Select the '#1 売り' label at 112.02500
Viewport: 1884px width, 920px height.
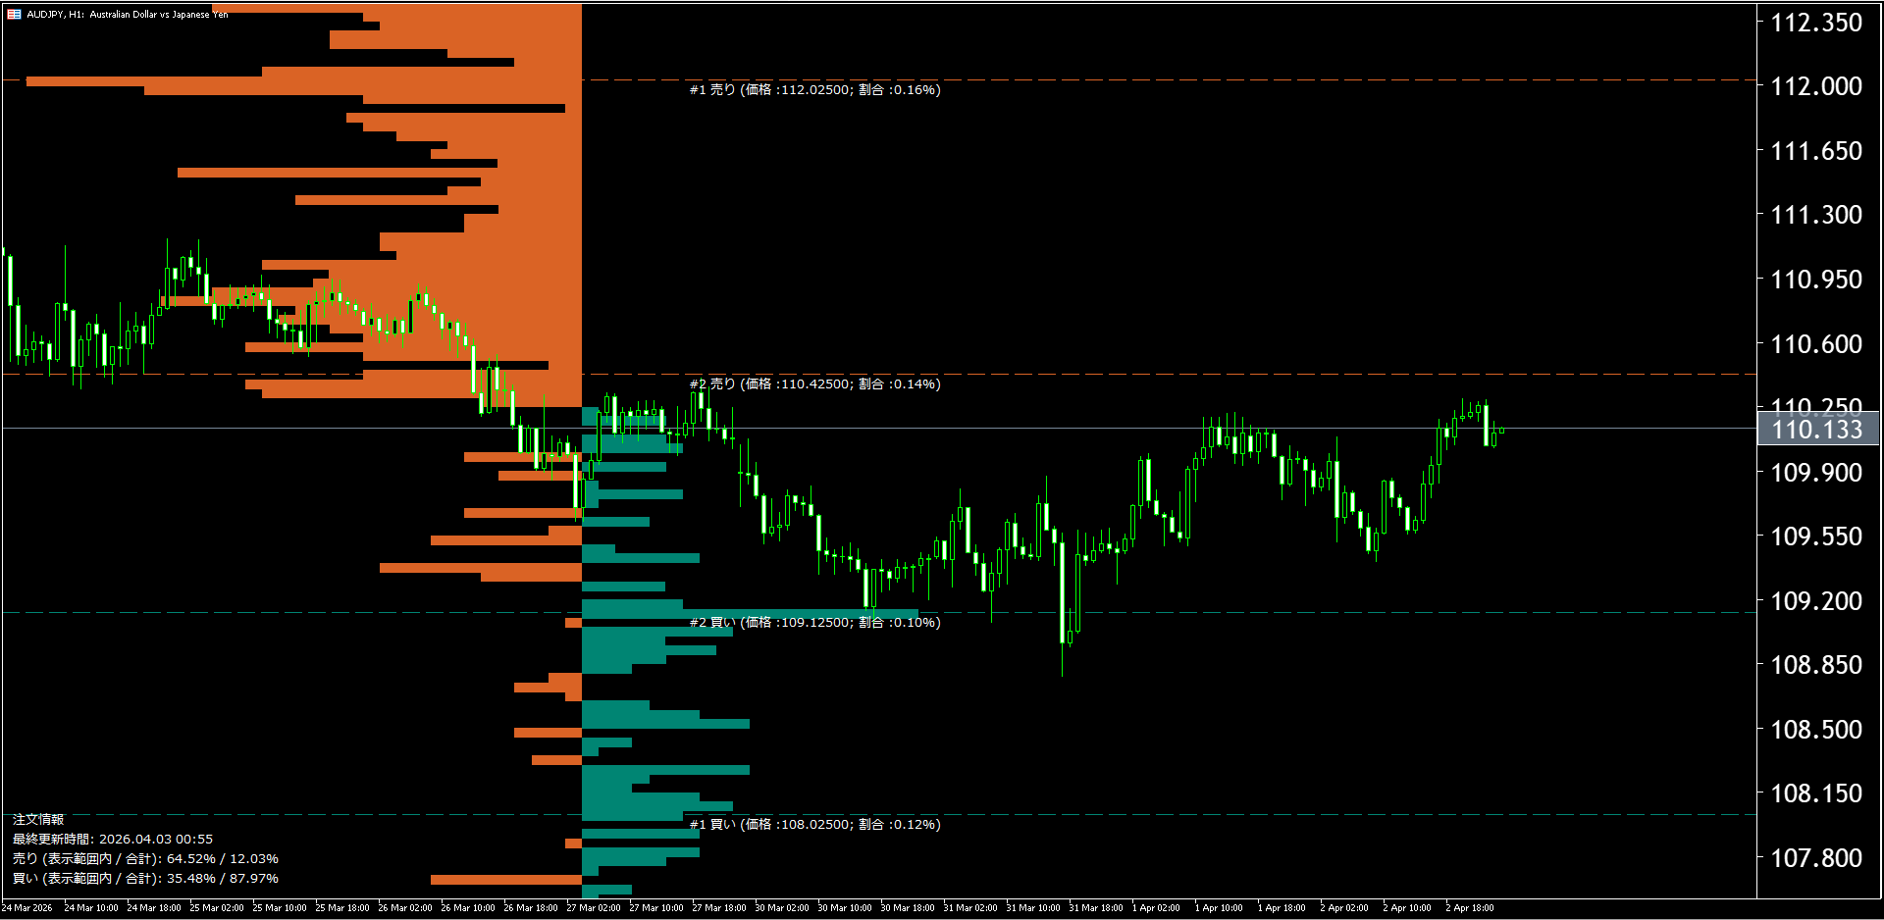coord(814,89)
